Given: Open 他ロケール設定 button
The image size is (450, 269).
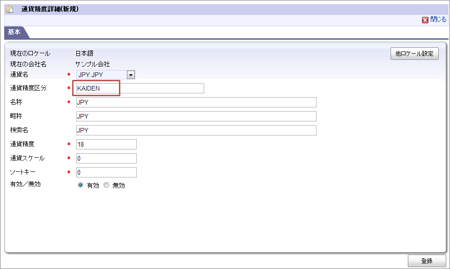Looking at the screenshot, I should click(414, 54).
